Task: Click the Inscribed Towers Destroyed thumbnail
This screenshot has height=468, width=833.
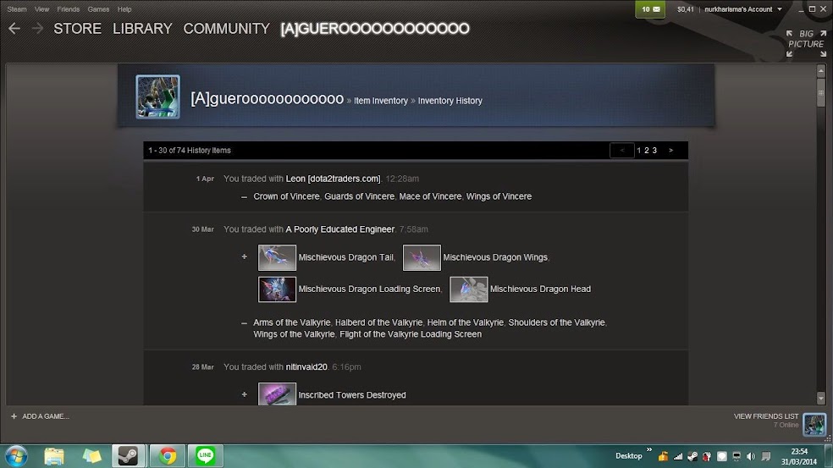Action: (x=277, y=394)
